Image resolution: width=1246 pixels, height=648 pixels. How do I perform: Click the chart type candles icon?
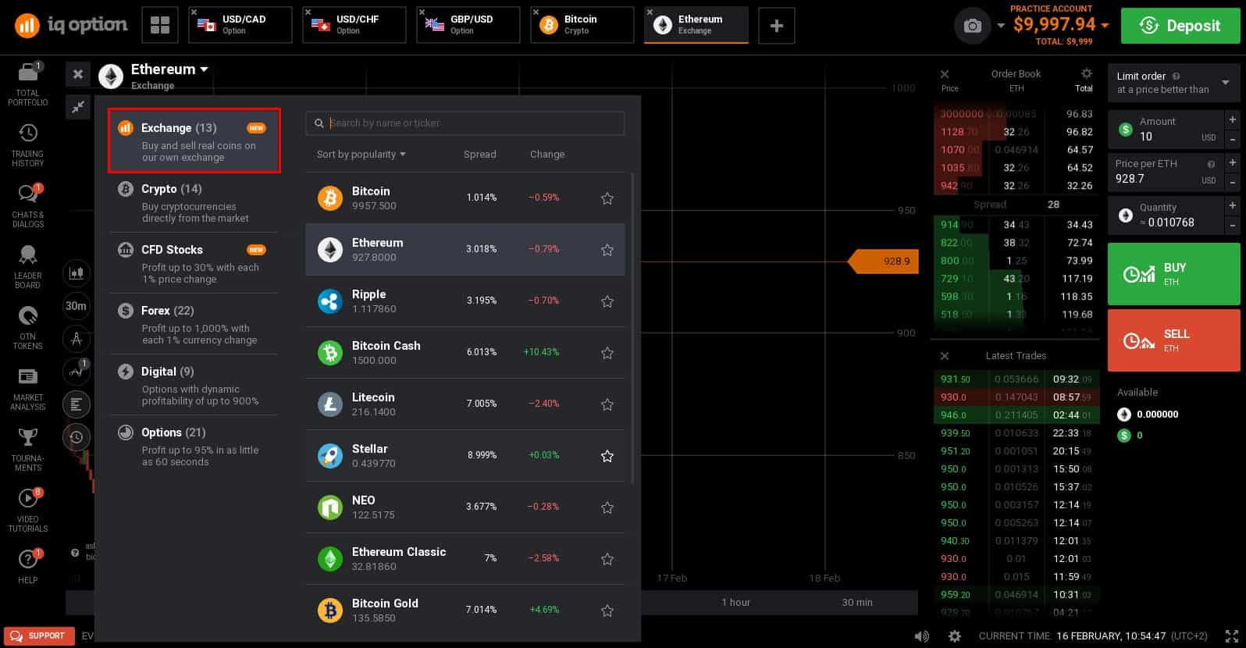point(77,273)
